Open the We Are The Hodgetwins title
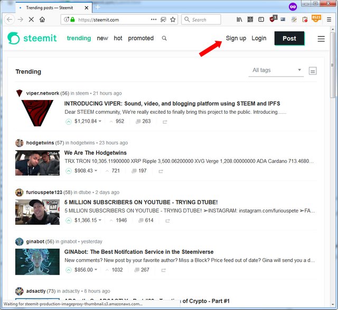338x310 pixels. tap(95, 153)
